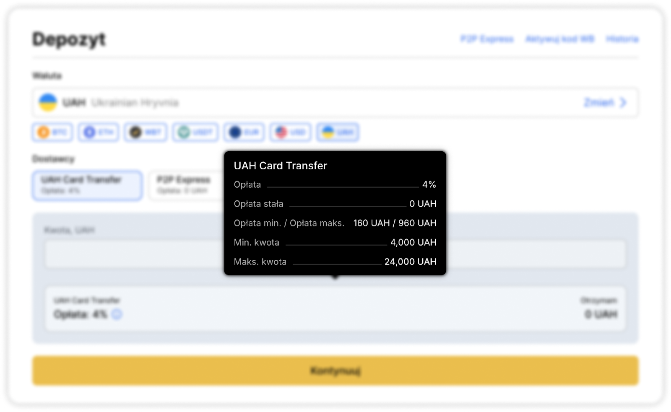Screen dimensions: 671x412
Task: Click the info icon next to Opłata 4%
Action: tap(117, 314)
